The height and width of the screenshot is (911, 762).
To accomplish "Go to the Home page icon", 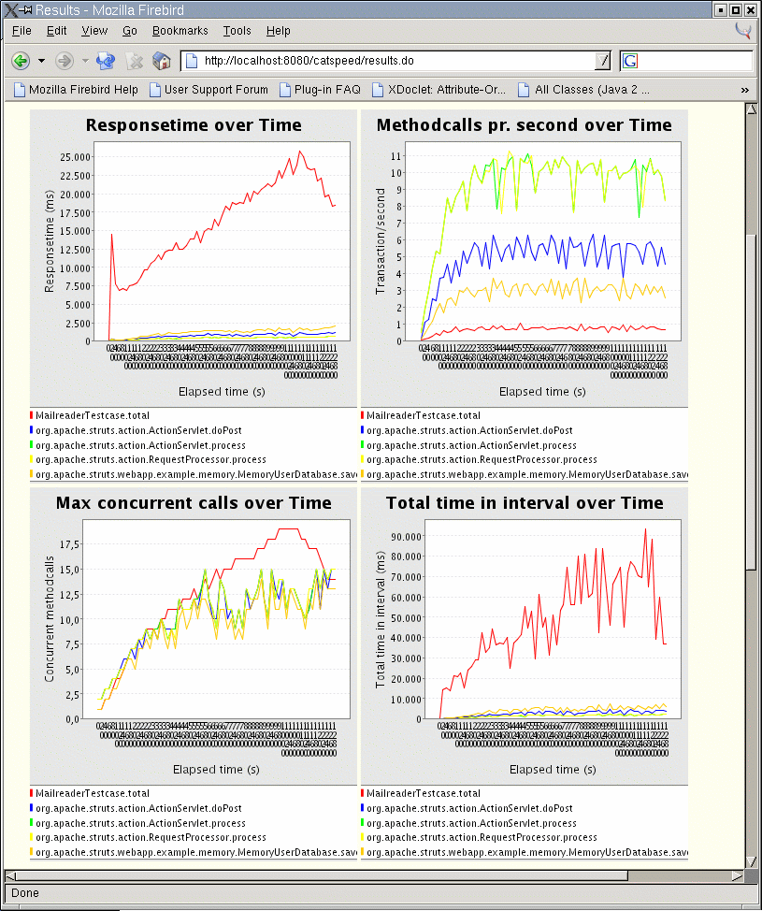I will pos(162,61).
